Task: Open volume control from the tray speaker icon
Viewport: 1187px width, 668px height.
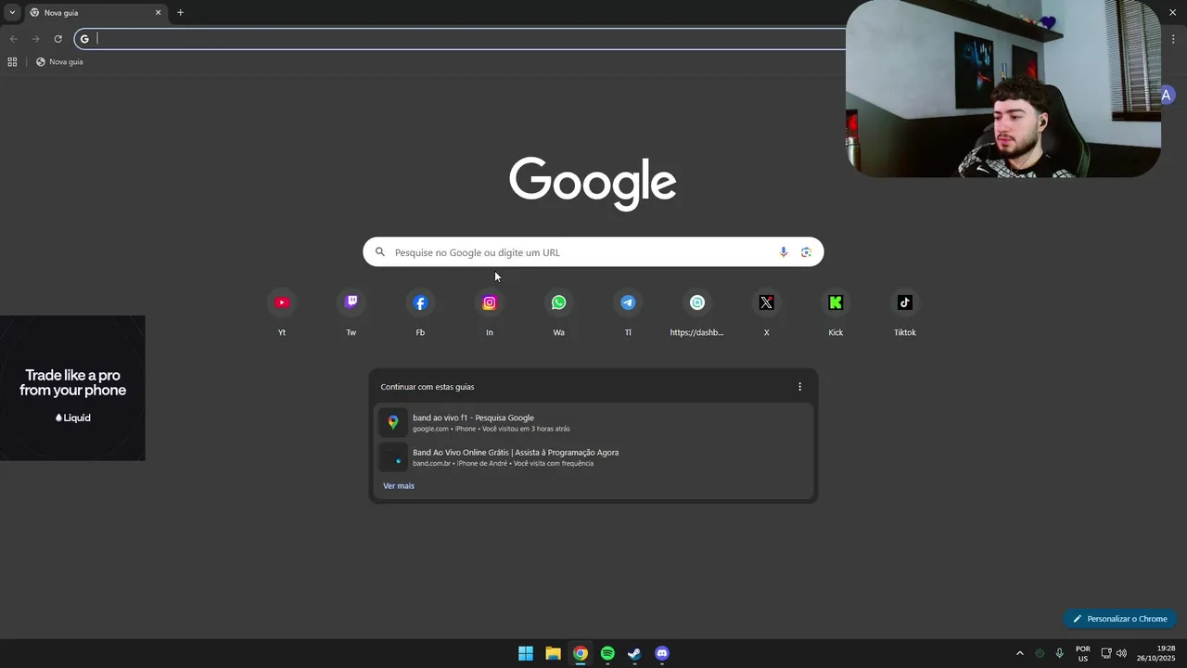Action: click(x=1121, y=653)
